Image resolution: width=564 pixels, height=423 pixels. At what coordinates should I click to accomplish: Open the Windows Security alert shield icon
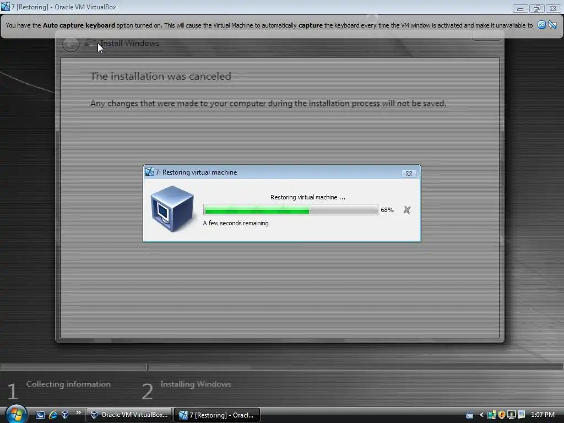(501, 415)
